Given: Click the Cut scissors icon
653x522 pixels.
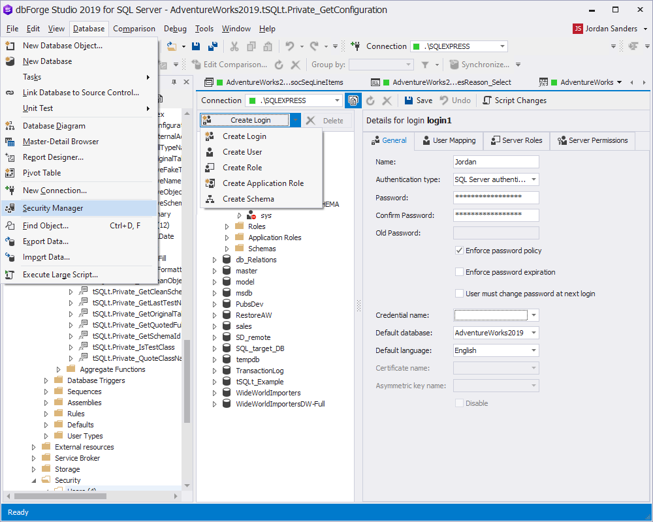Looking at the screenshot, I should coord(234,46).
